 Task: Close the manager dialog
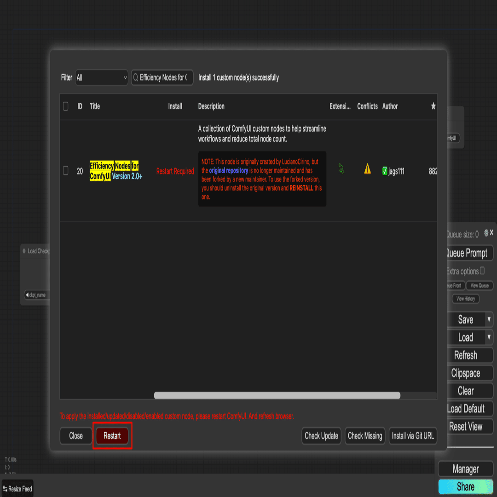coord(76,436)
